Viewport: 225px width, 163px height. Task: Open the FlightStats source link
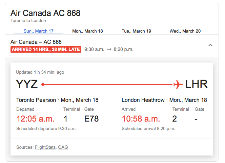45,147
